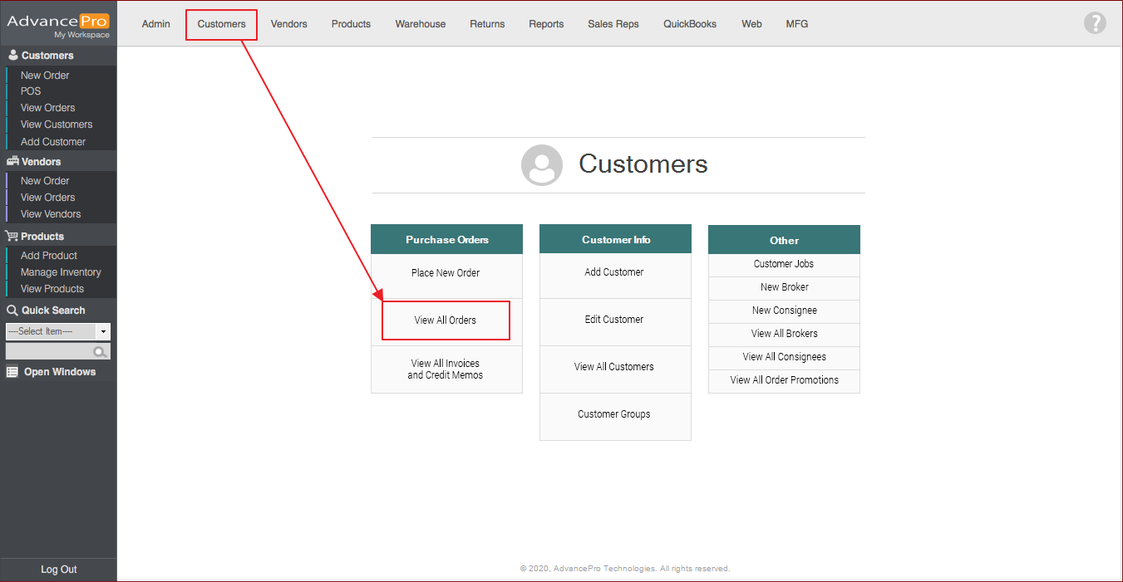Viewport: 1123px width, 582px height.
Task: Click Place New Order button
Action: point(446,273)
